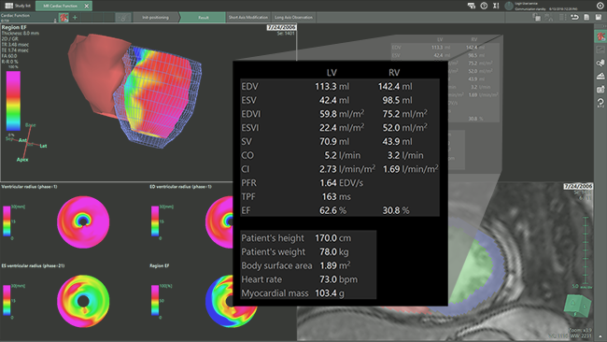
Task: Click the Cardiac Function panel label
Action: click(x=15, y=16)
